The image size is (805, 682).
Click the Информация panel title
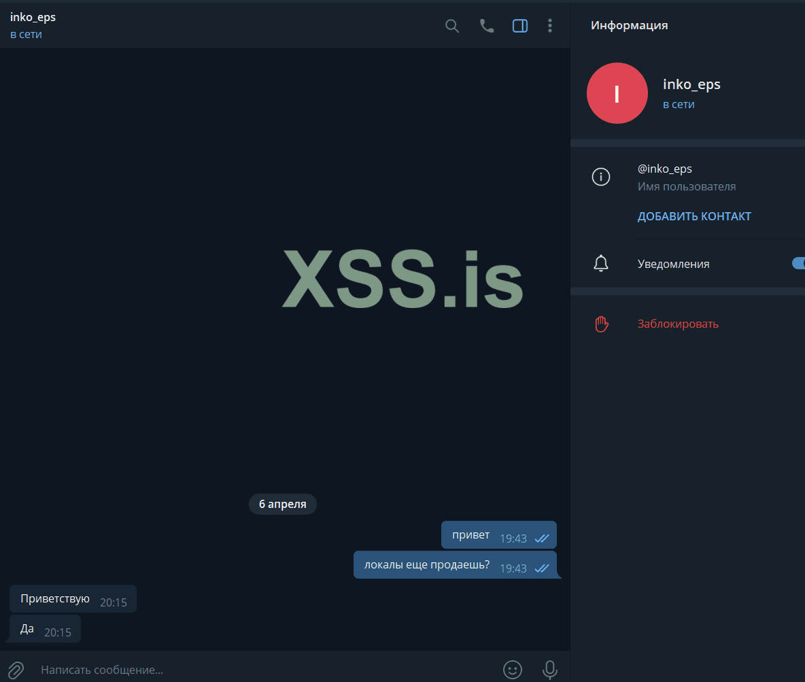pos(629,26)
